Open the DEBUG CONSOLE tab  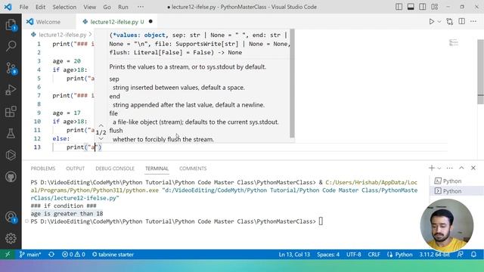coord(115,168)
